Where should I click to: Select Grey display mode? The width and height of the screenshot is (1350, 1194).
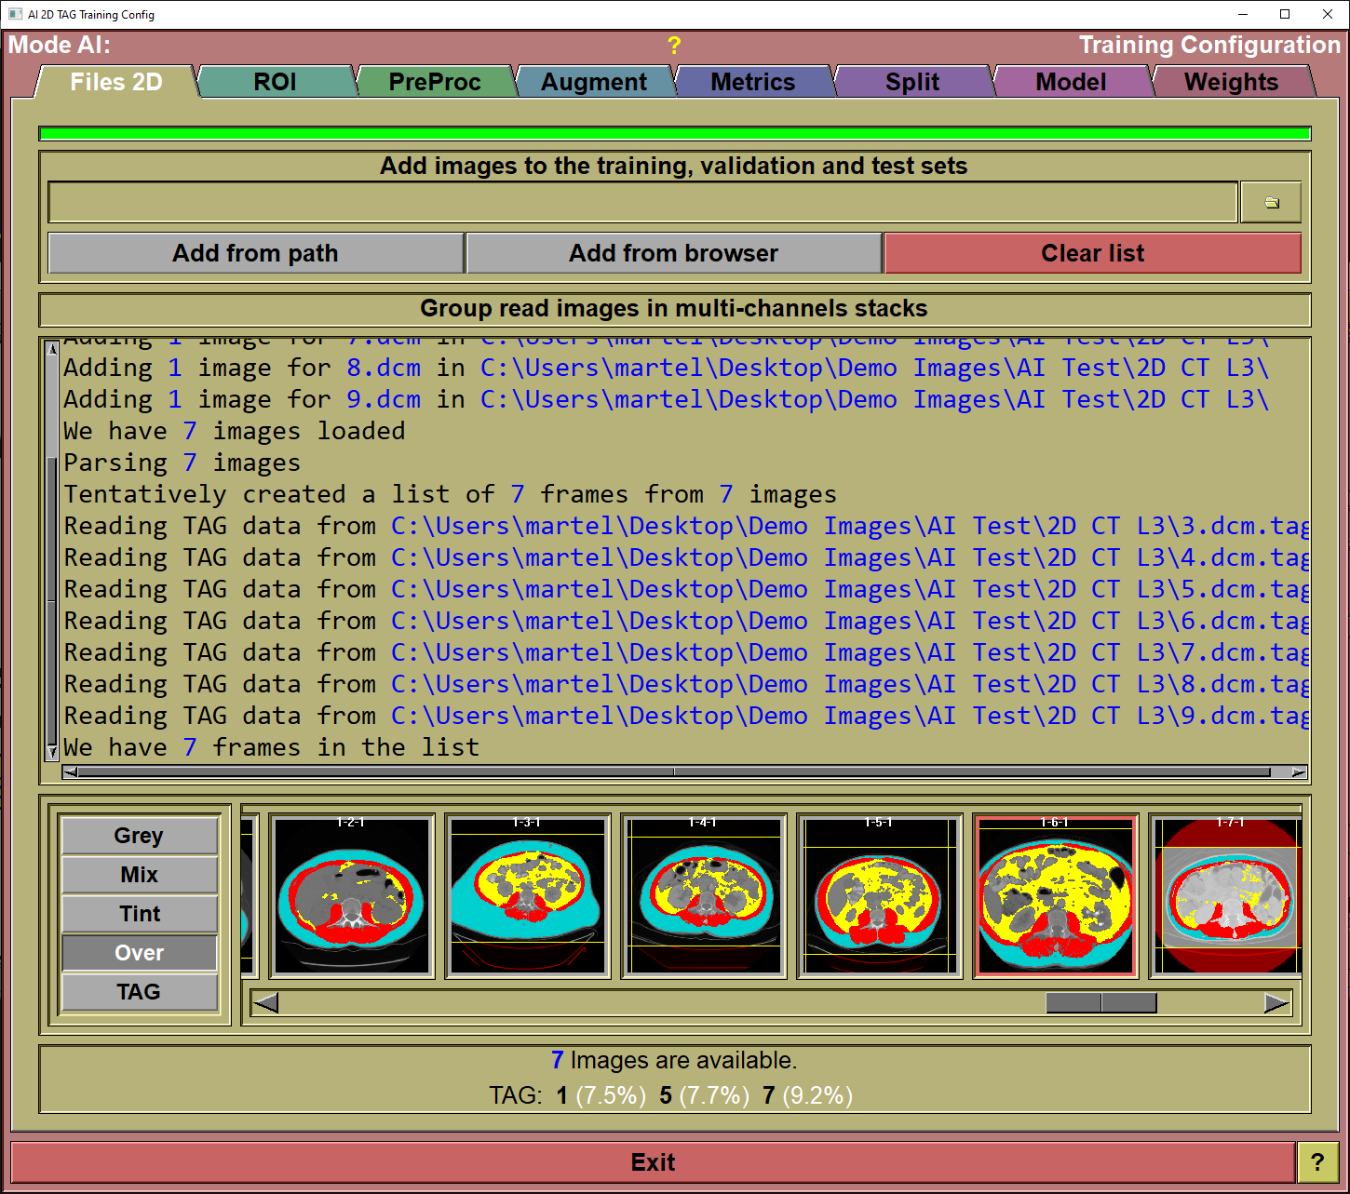click(x=140, y=836)
